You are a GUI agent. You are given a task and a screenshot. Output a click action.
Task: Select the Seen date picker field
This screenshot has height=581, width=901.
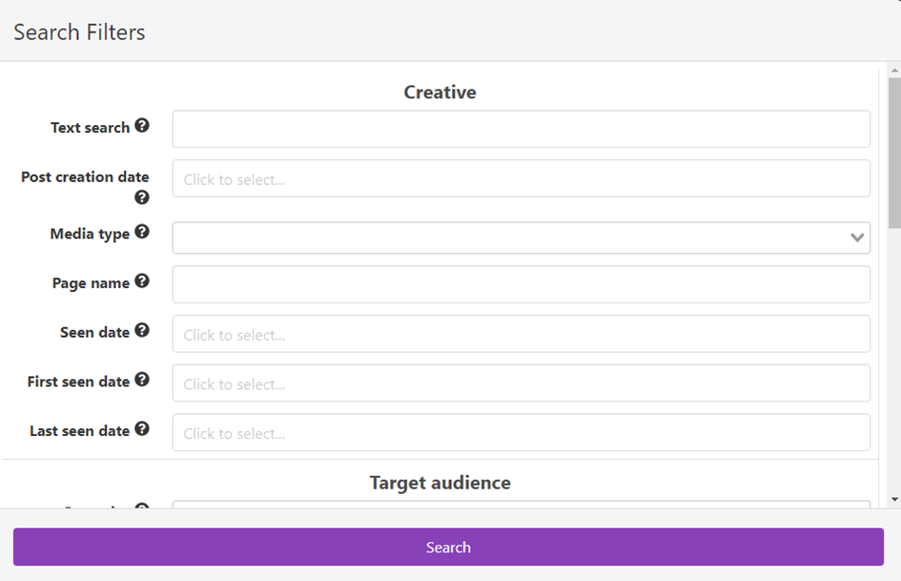tap(522, 334)
